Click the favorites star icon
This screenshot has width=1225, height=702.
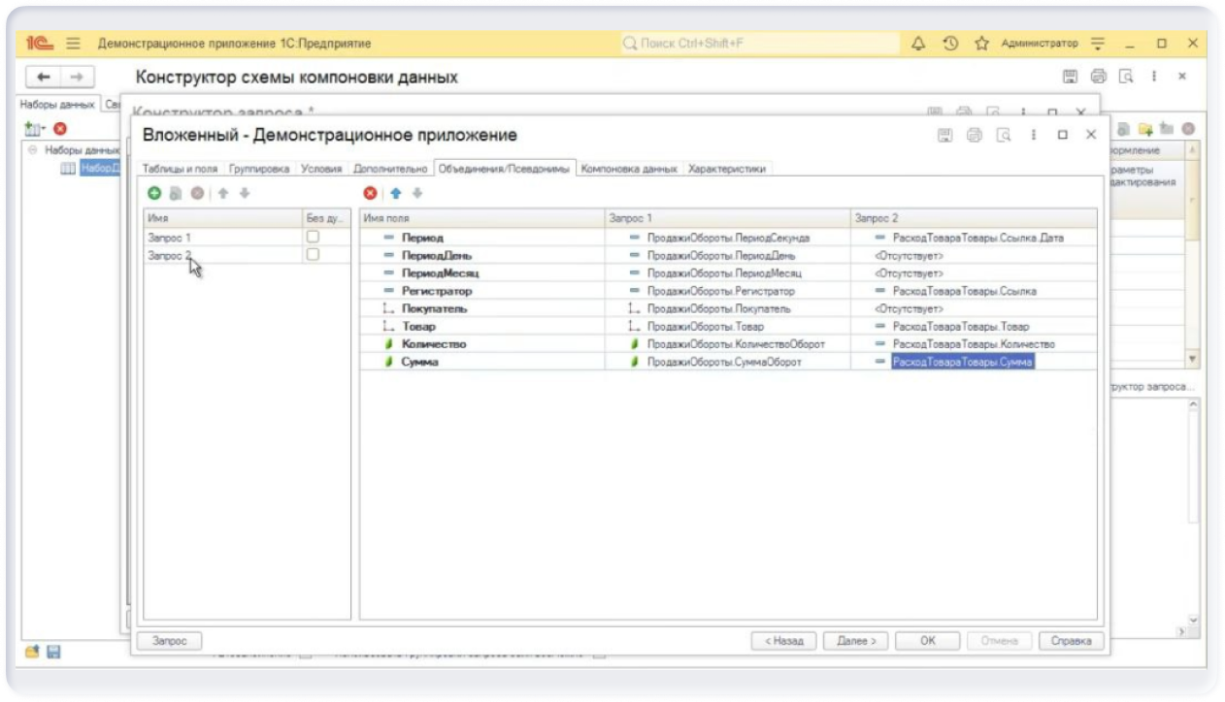(x=981, y=44)
